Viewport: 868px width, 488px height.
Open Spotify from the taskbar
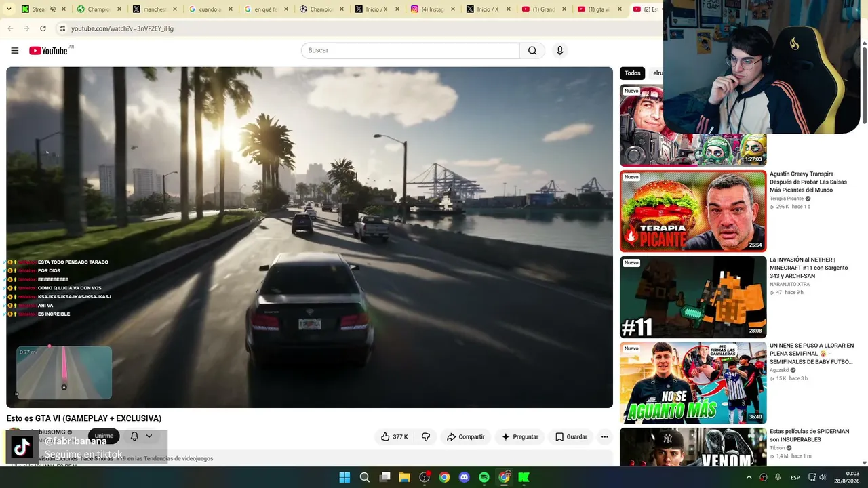(484, 477)
